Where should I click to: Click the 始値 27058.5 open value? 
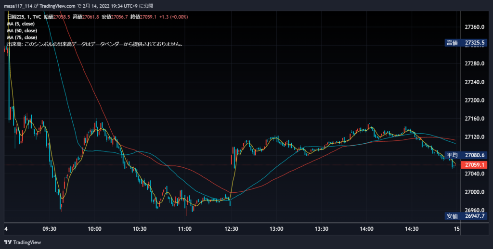coord(57,17)
